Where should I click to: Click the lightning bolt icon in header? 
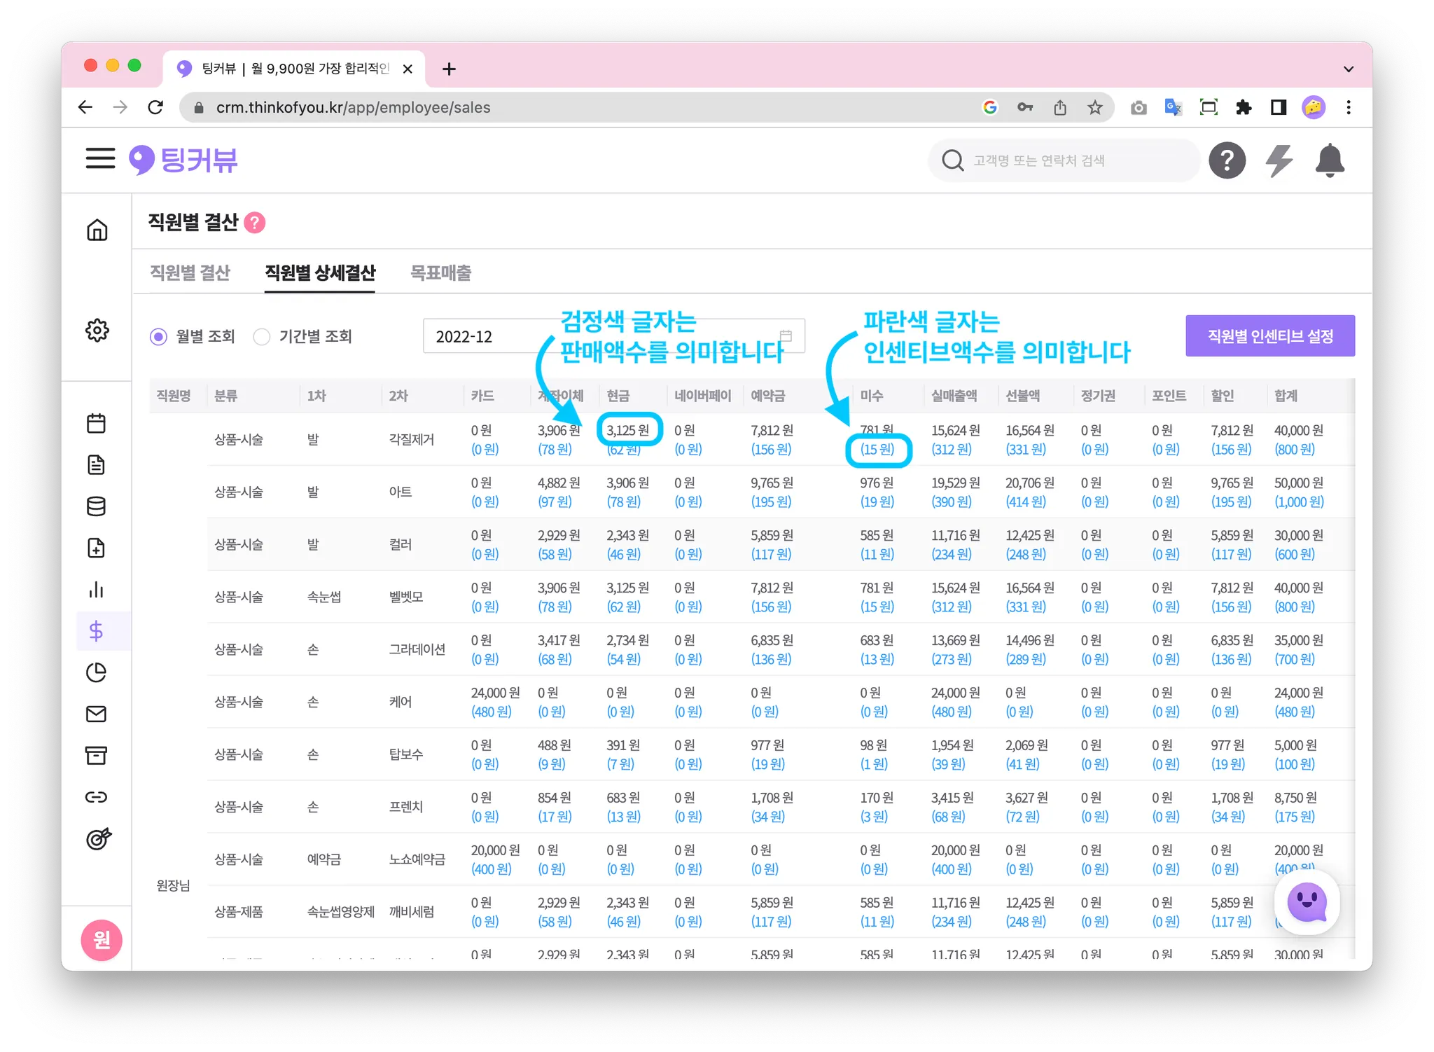point(1279,160)
